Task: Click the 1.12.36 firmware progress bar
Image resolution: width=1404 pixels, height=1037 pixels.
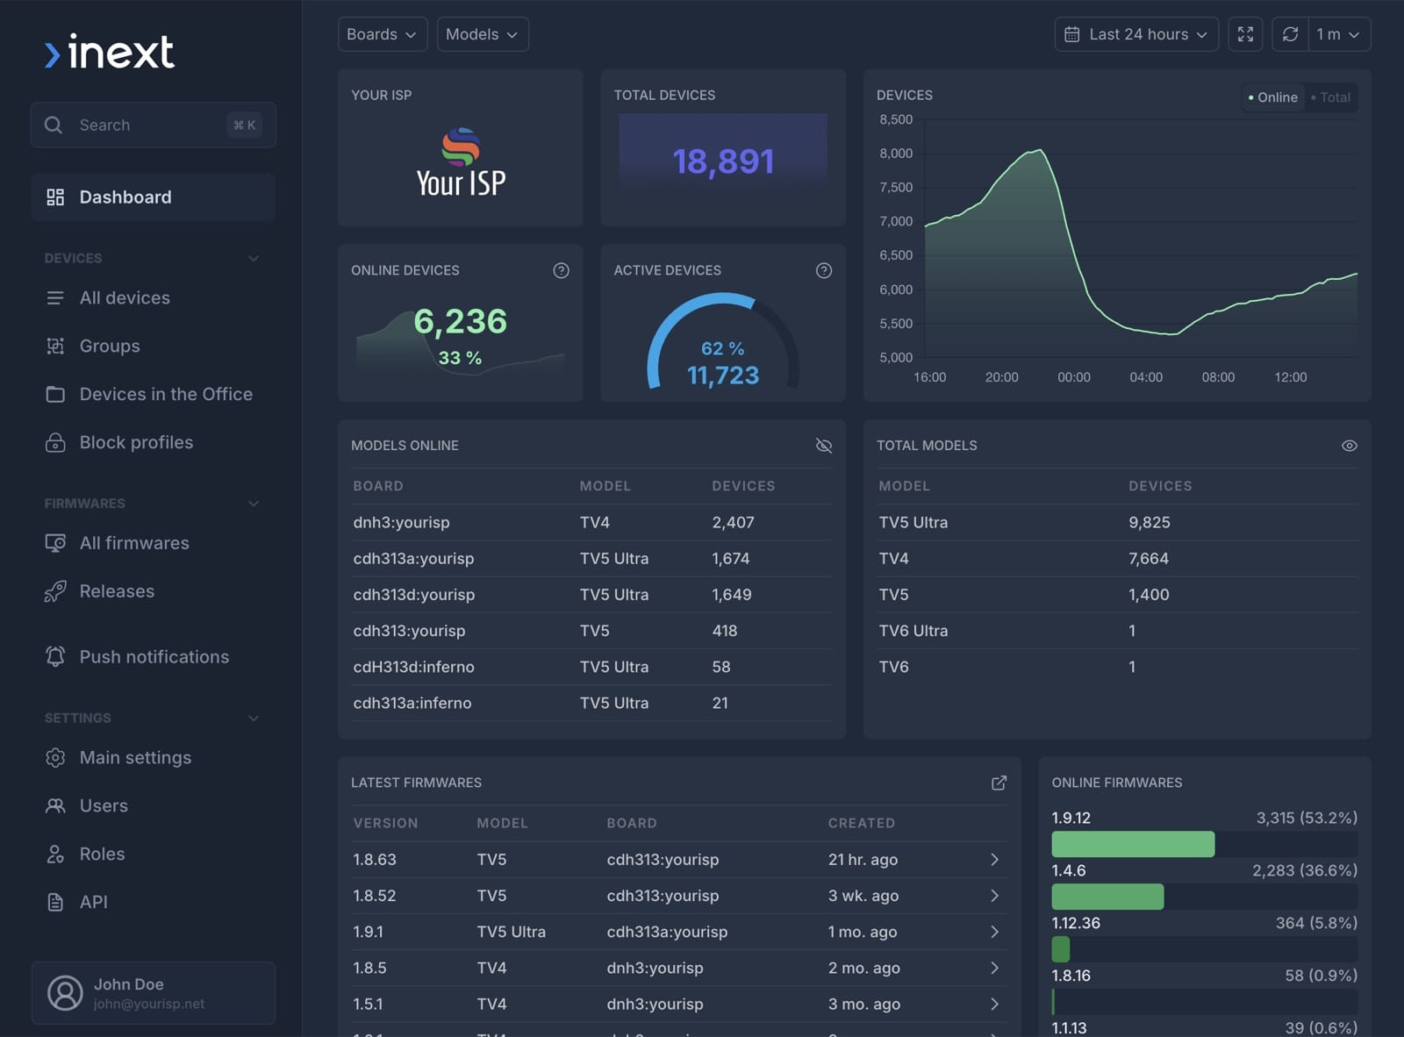Action: pyautogui.click(x=1205, y=949)
